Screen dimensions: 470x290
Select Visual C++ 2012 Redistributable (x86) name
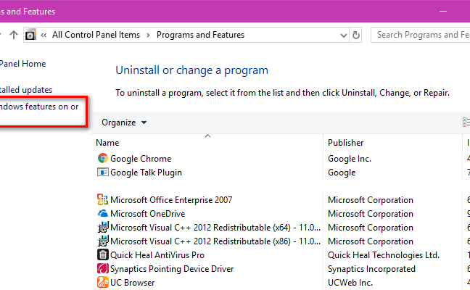[215, 241]
